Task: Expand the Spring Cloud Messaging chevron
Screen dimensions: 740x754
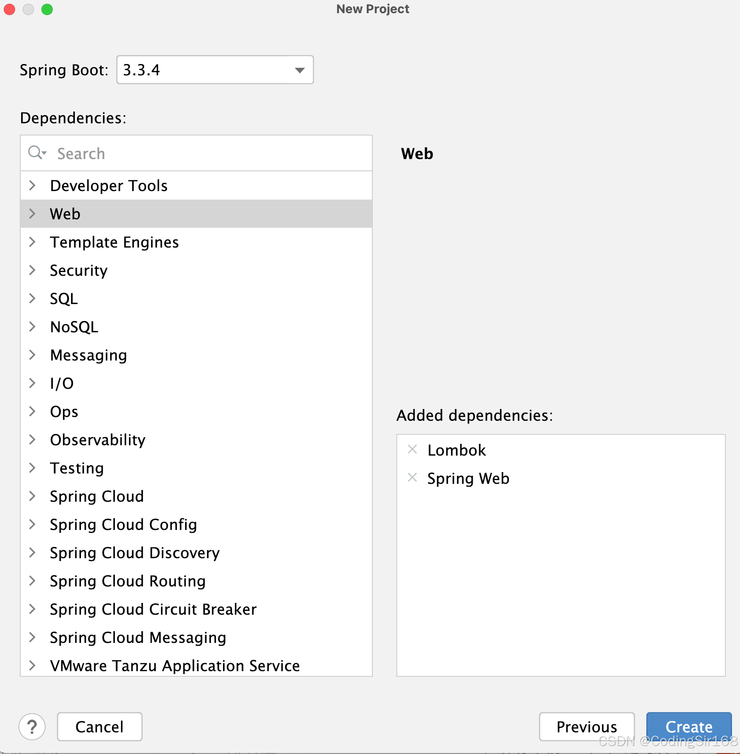Action: 32,637
